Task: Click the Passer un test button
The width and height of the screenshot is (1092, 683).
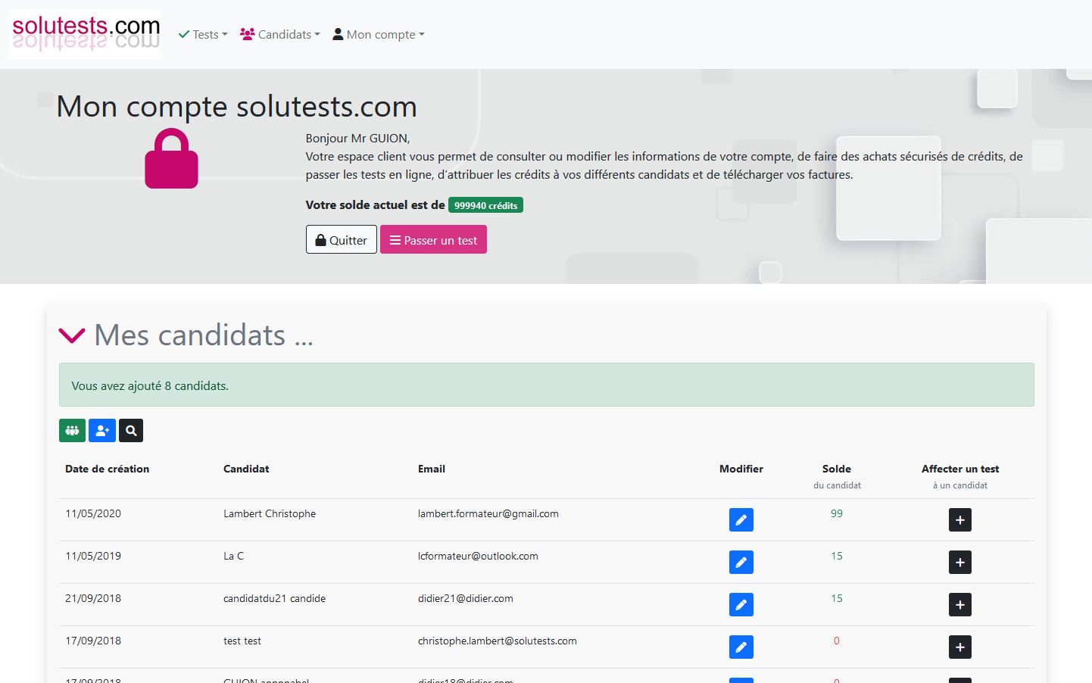Action: click(x=433, y=240)
